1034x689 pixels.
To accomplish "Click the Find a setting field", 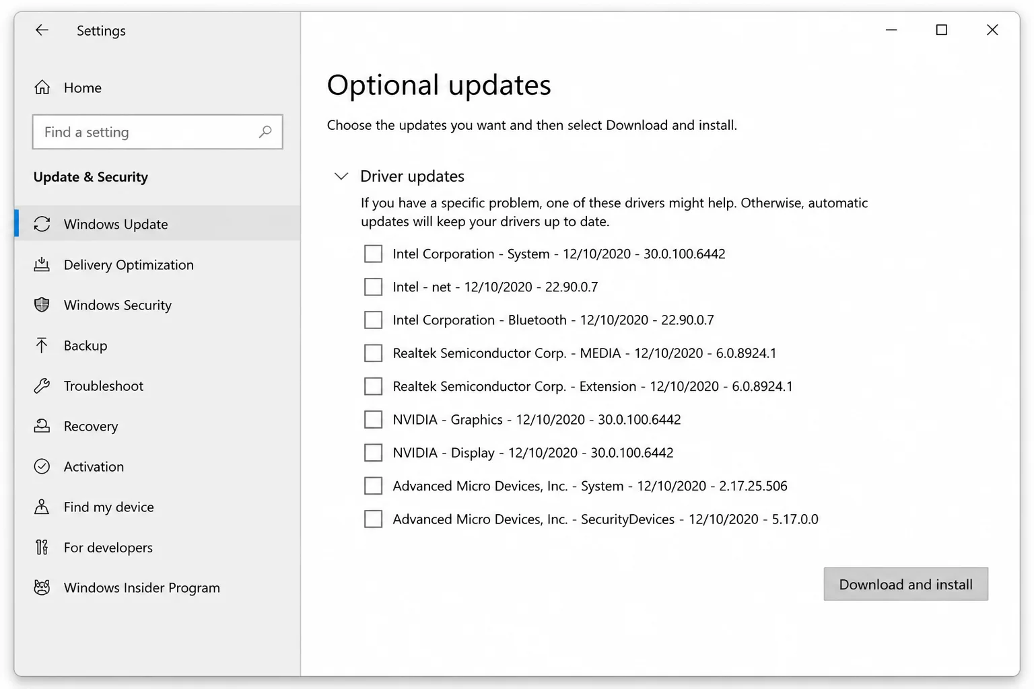I will tap(158, 132).
